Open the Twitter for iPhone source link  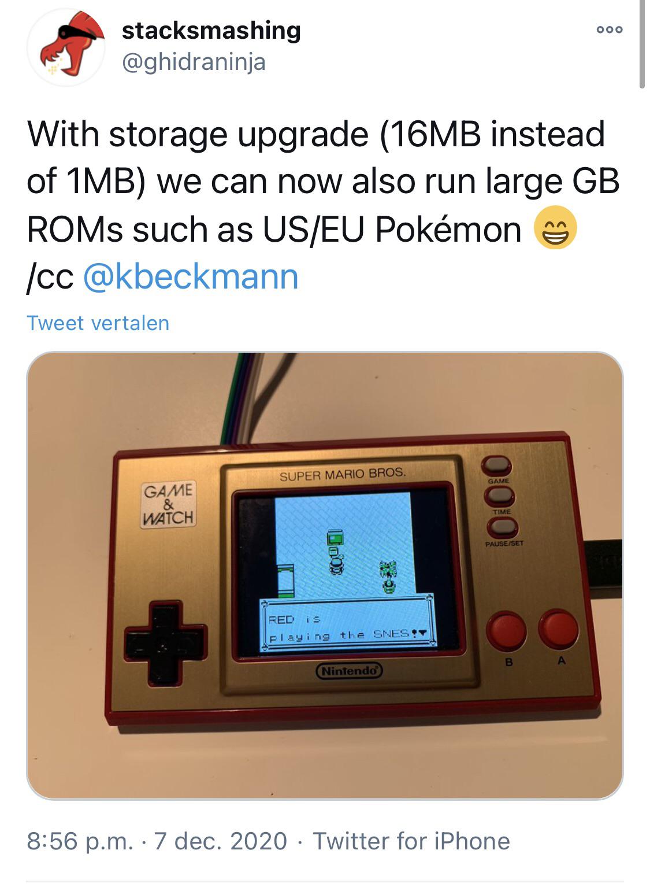coord(411,841)
